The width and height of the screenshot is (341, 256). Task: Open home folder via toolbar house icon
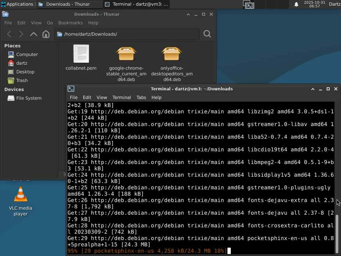46,34
